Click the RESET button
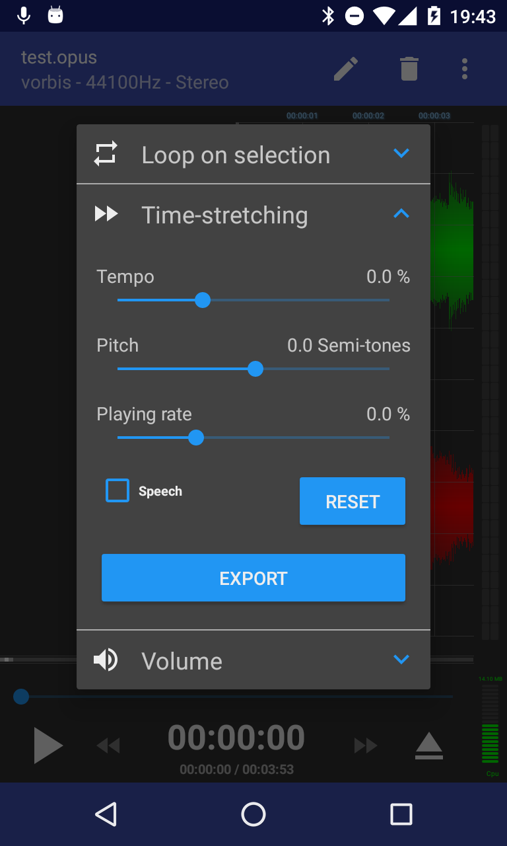This screenshot has height=846, width=507. [x=353, y=501]
